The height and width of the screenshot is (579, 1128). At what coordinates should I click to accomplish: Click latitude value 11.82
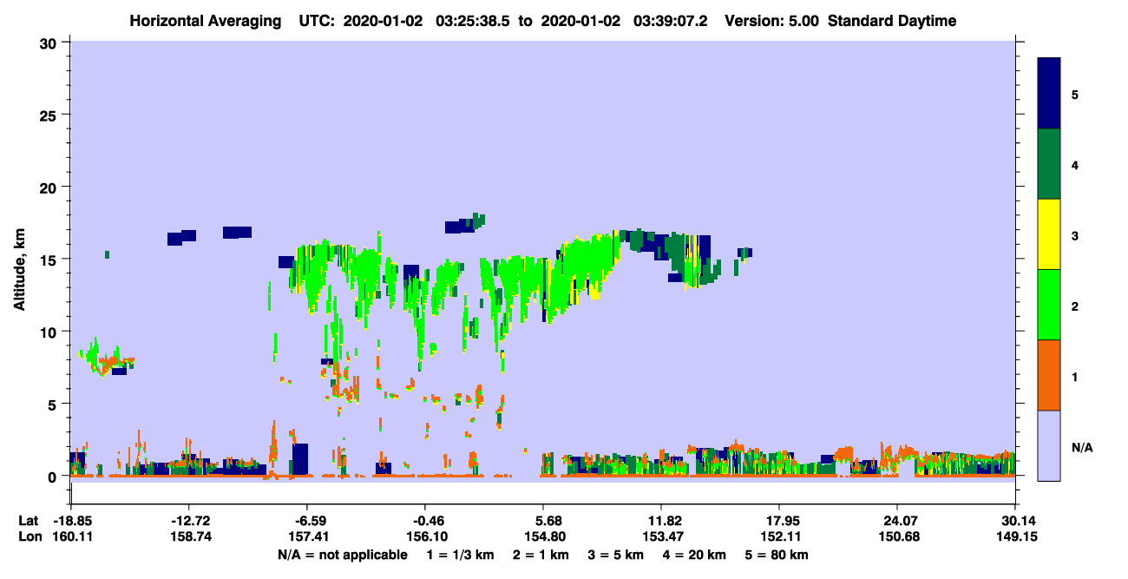pos(661,521)
